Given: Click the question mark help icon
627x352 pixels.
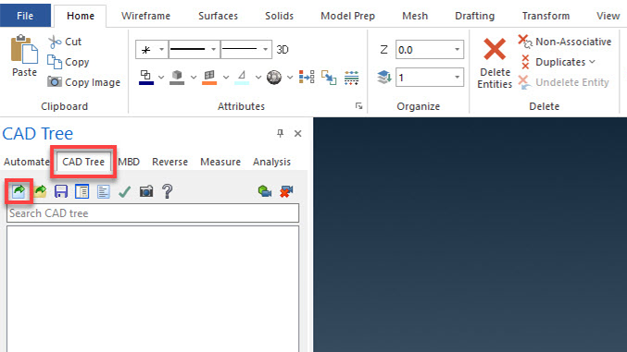Looking at the screenshot, I should tap(167, 191).
